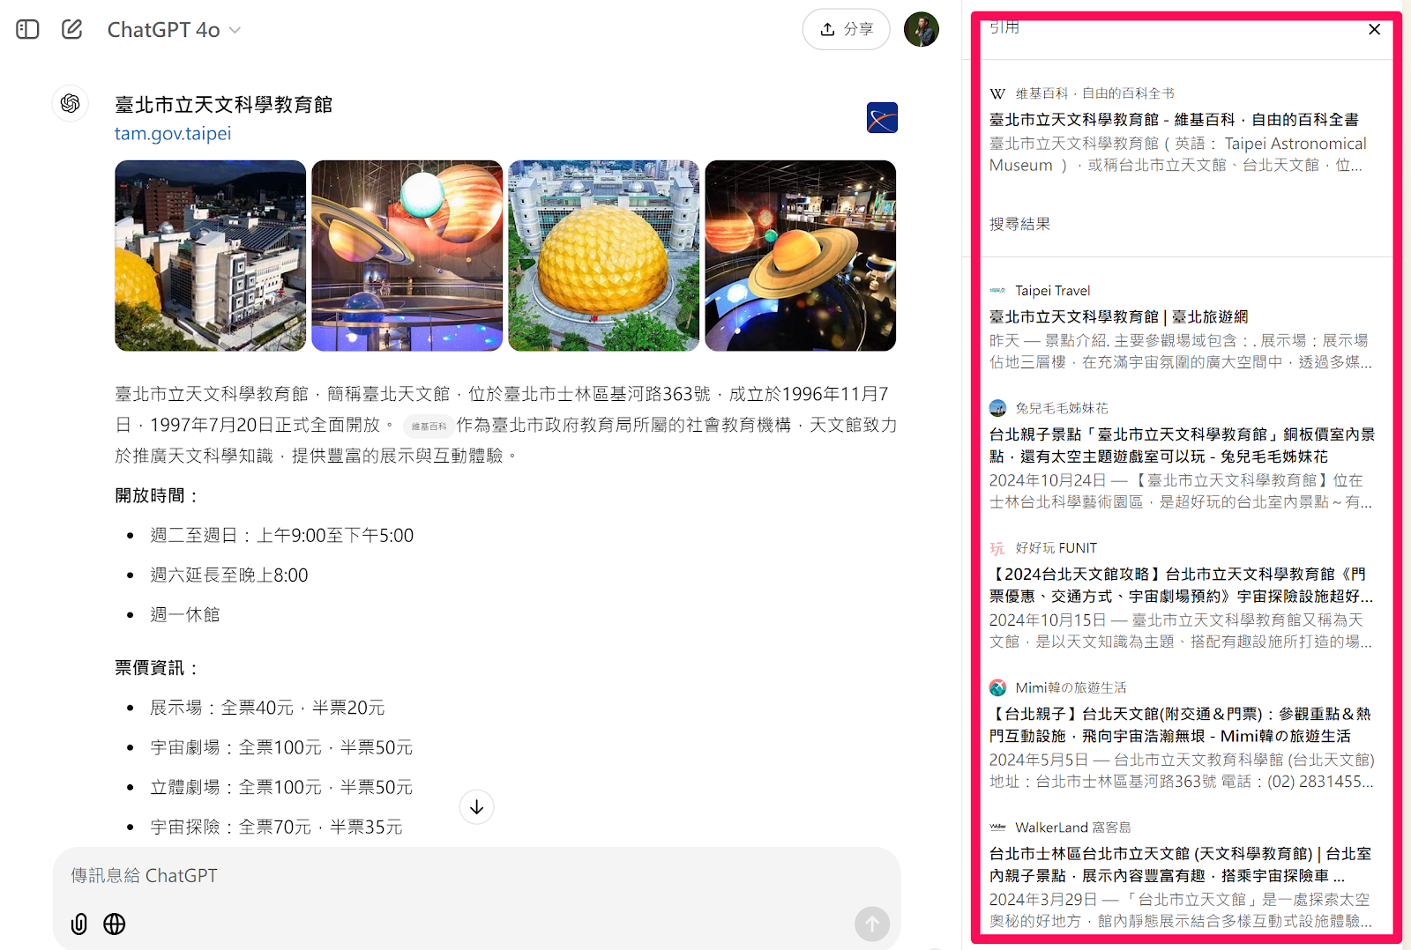
Task: Click the 分享 share button
Action: coord(846,29)
